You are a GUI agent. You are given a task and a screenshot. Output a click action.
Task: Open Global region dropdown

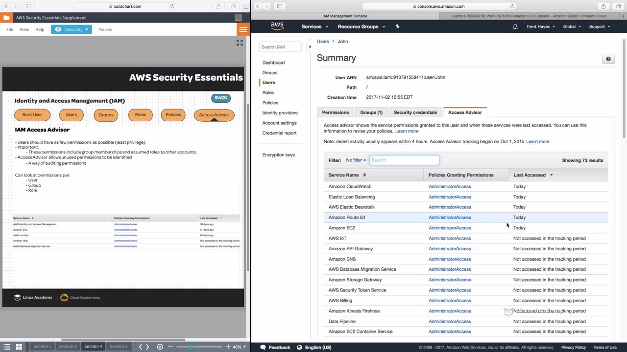(x=572, y=26)
